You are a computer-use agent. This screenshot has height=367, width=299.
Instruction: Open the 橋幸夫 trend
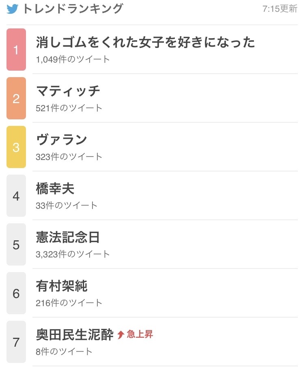(55, 188)
